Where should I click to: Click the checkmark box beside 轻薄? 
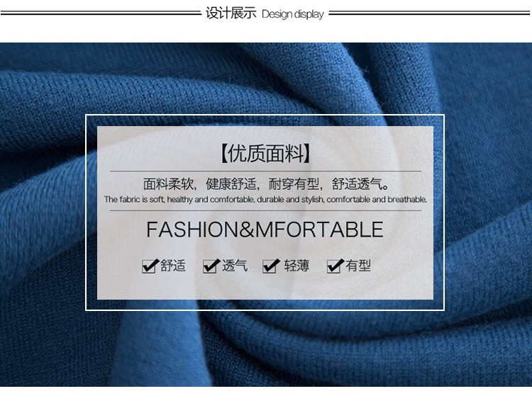(271, 266)
